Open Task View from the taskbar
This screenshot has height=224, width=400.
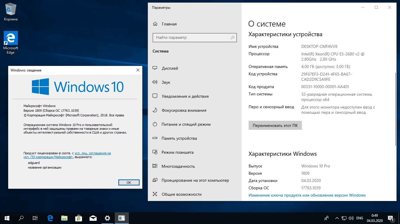[35, 218]
